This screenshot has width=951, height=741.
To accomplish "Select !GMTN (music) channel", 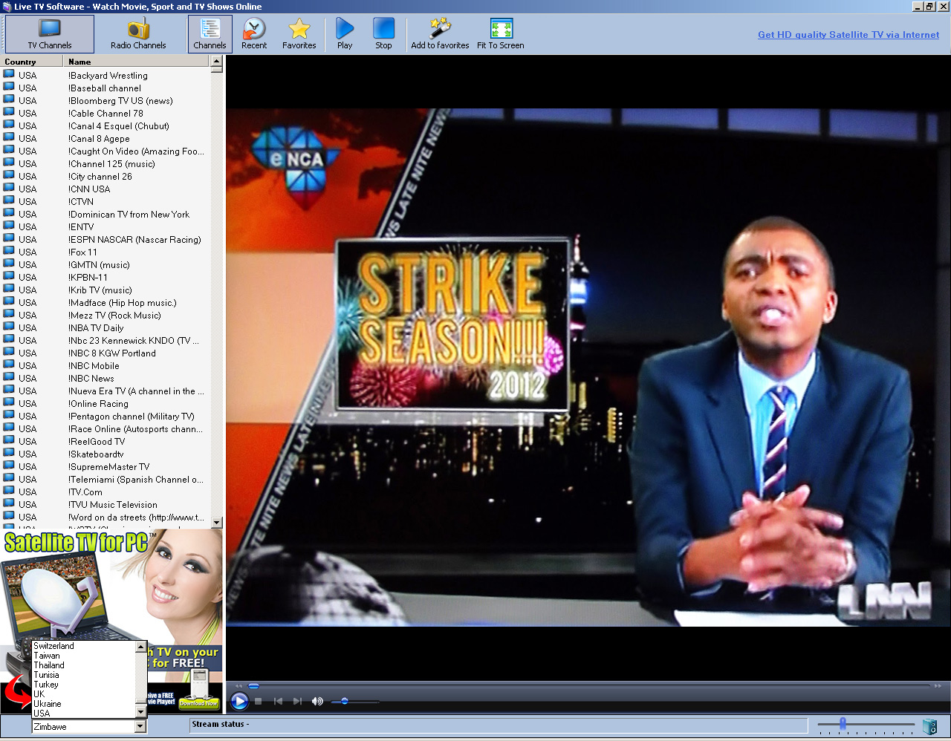I will pos(106,264).
